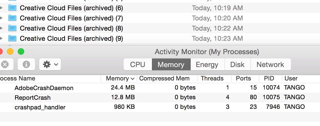Click the Creative Cloud Files (archived) (7) folder icon
320x126 pixels.
[12, 18]
